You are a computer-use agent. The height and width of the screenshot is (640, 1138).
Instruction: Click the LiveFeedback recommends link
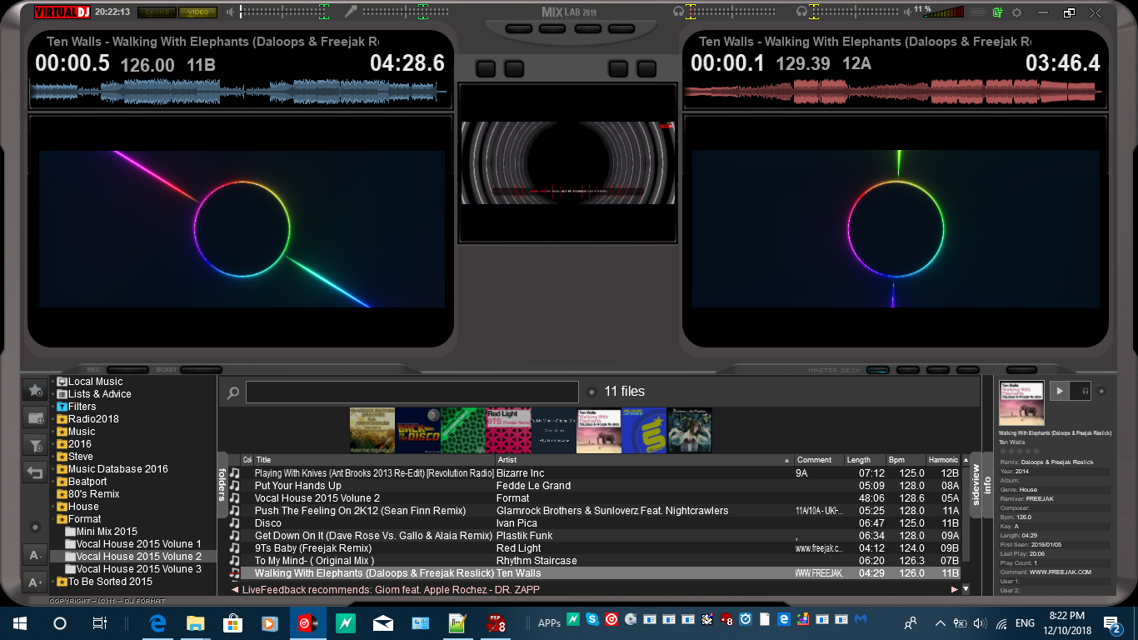coord(391,590)
